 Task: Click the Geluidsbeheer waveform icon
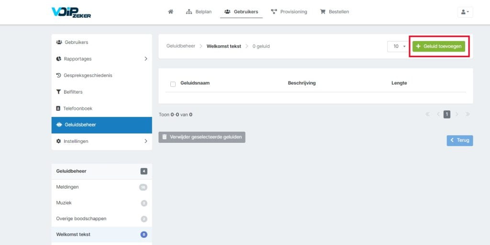(x=59, y=125)
